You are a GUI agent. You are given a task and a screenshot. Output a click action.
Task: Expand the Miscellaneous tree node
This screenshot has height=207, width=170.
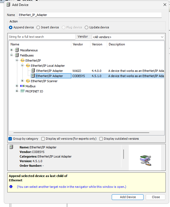point(11,50)
